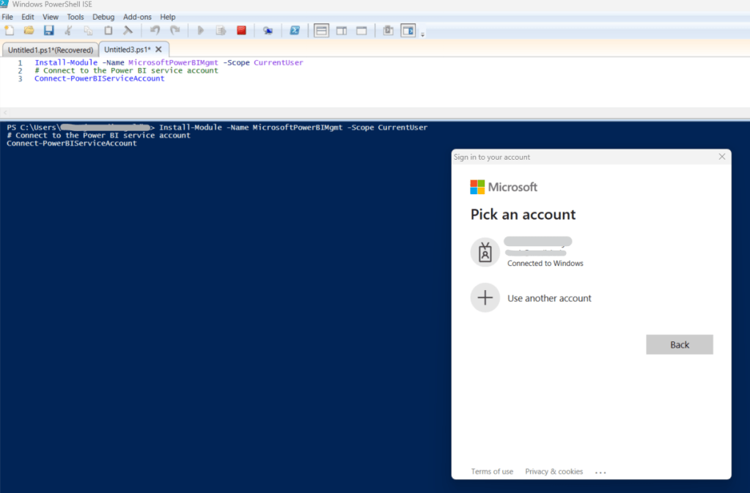Screen dimensions: 750x493
Task: Expand the toolbar overflow options arrow
Action: (423, 34)
